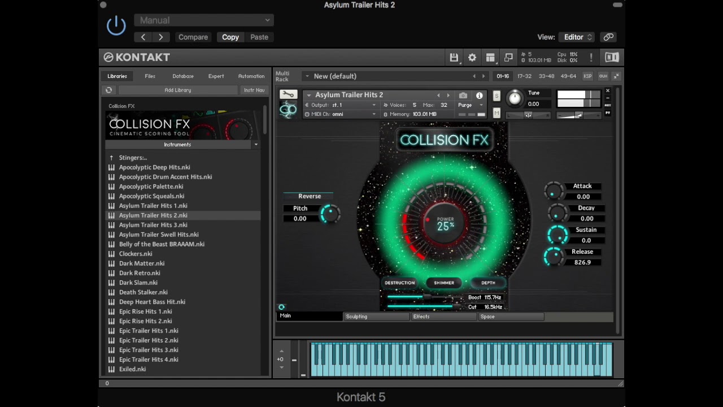
Task: Click the library refresh icon
Action: [109, 90]
